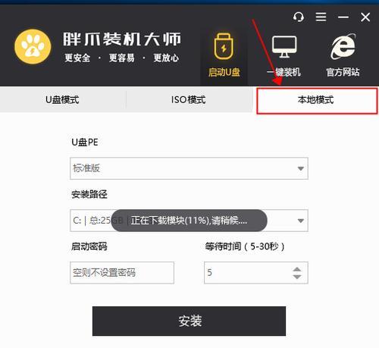Open the hamburger menu icon
Viewport: 379px width, 348px height.
point(321,17)
